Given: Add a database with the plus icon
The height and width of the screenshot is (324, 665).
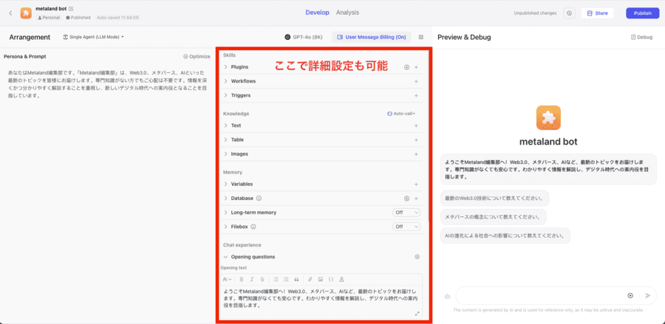Looking at the screenshot, I should point(416,199).
